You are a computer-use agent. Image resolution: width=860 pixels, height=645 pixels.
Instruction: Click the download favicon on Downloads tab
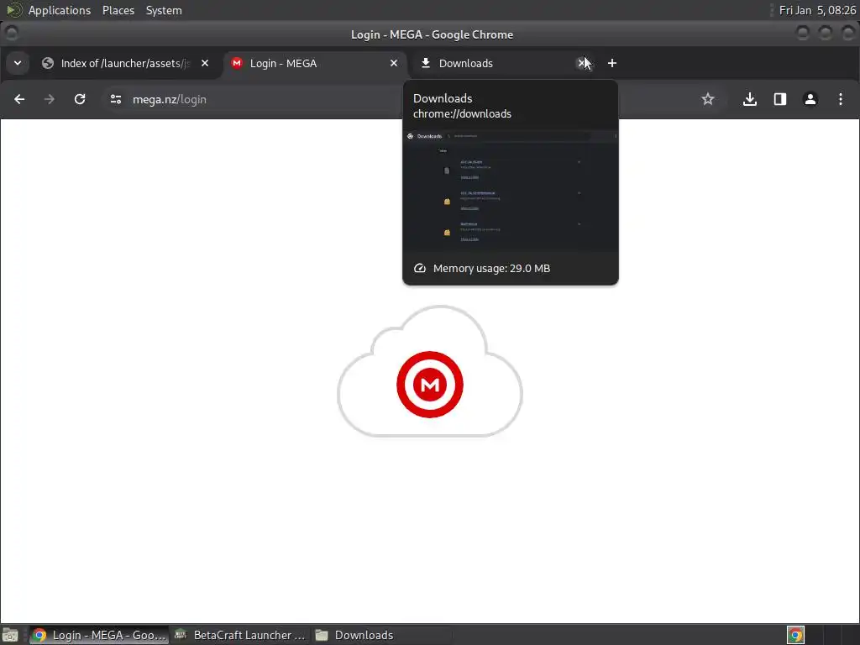[x=425, y=63]
